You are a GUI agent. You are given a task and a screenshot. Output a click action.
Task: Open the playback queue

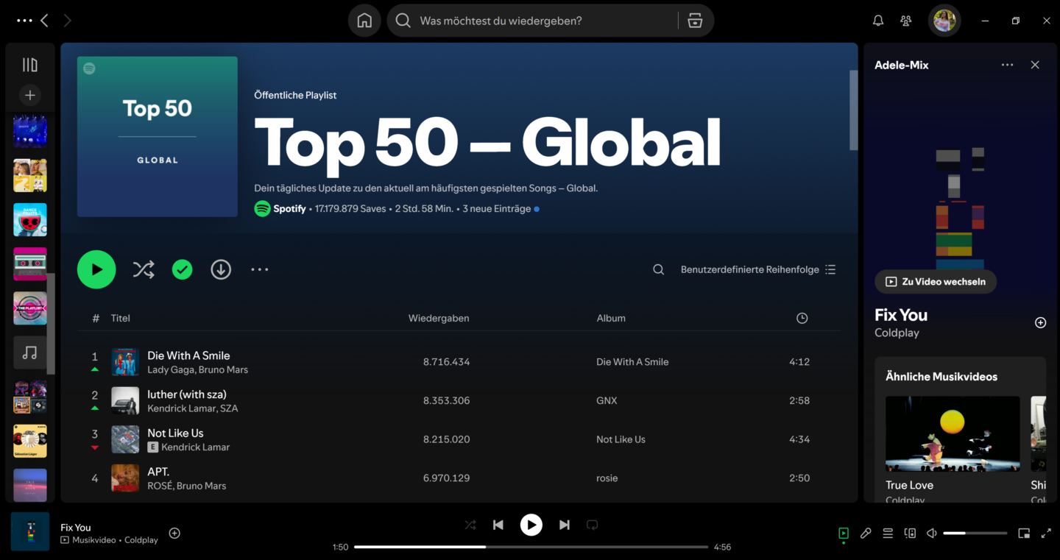pyautogui.click(x=888, y=533)
